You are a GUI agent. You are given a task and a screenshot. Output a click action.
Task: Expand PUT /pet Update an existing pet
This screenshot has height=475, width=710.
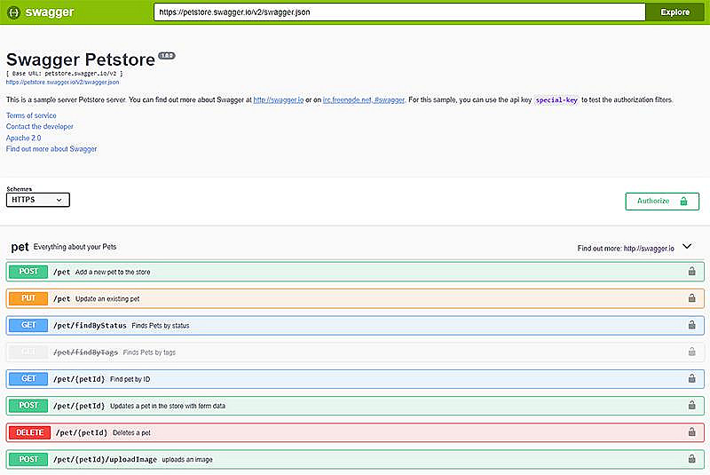355,298
